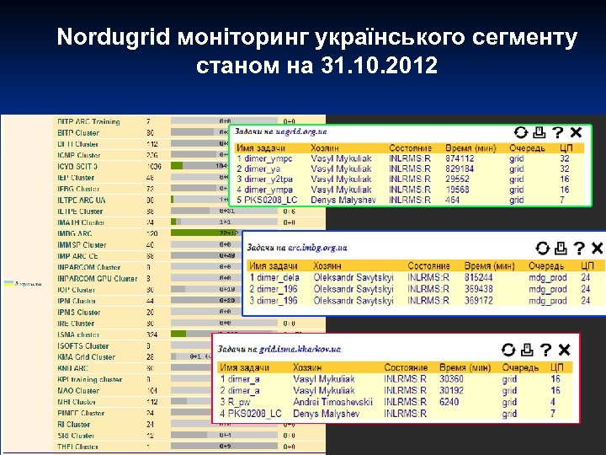Open help in the uagrid.org.ua jobs window
Image resolution: width=606 pixels, height=455 pixels.
tap(558, 133)
